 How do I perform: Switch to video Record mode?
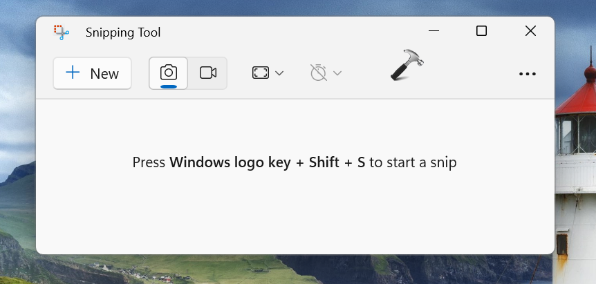point(208,73)
